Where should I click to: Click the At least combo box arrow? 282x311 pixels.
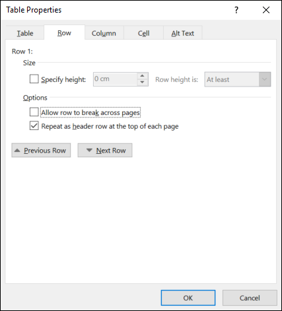[x=265, y=79]
